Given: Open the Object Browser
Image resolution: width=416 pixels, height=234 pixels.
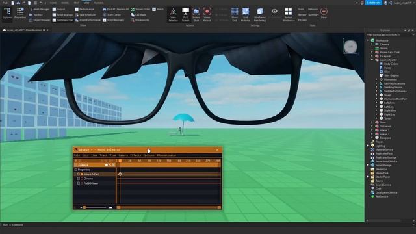Looking at the screenshot, I should (x=40, y=20).
